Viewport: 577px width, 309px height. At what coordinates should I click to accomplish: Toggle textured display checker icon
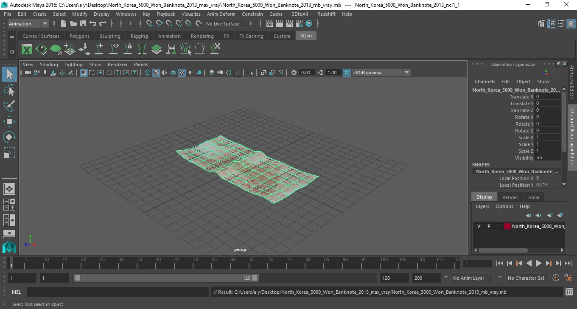pos(182,73)
